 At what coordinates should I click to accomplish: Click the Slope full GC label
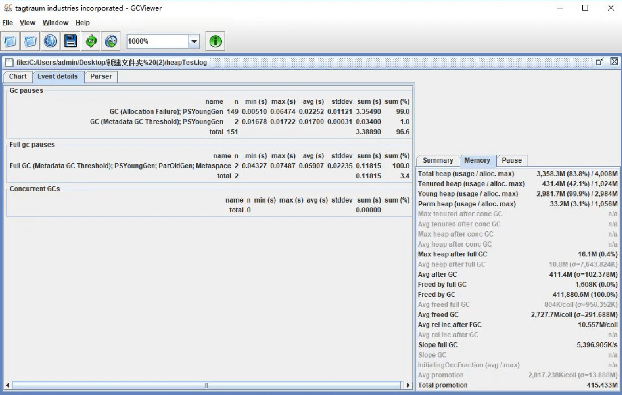tap(438, 346)
